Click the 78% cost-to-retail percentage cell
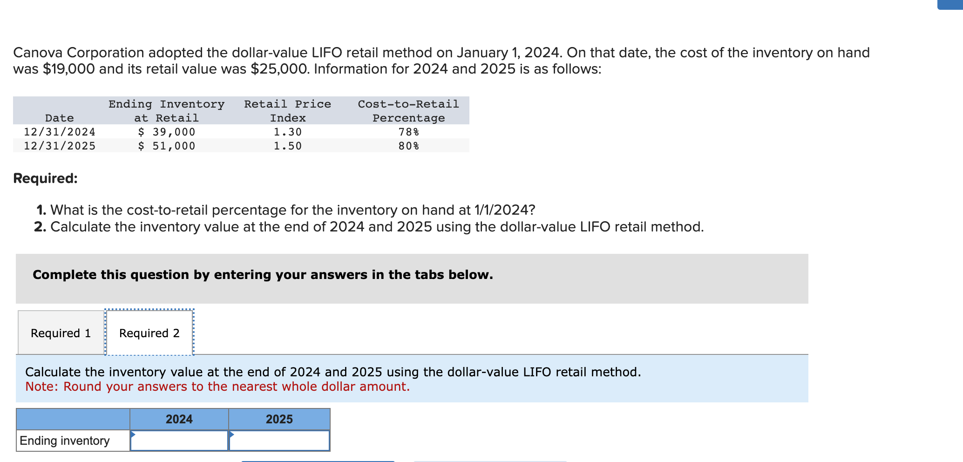The image size is (963, 462). coord(409,132)
